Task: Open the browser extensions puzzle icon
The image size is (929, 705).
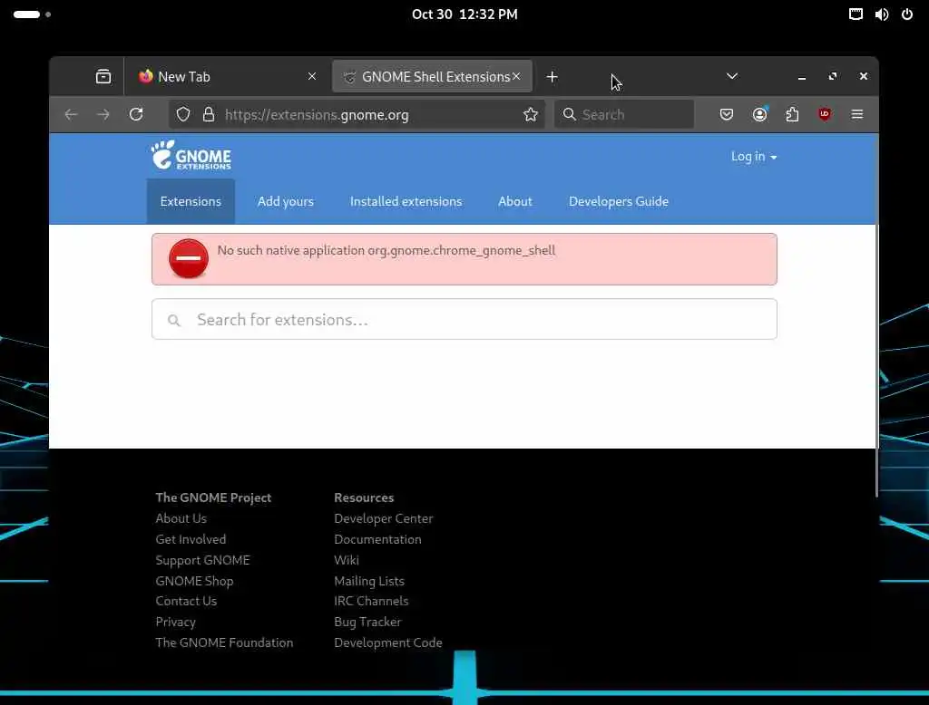Action: [792, 114]
